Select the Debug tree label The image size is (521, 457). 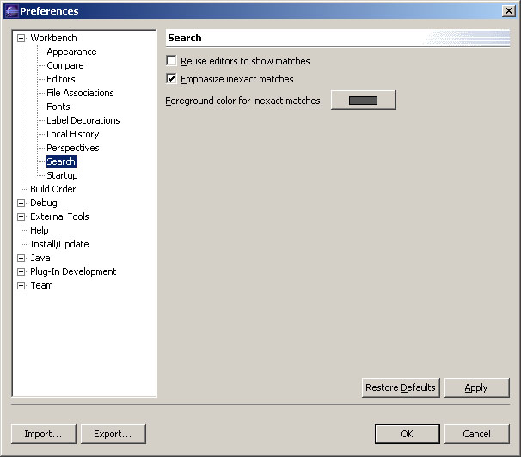44,203
